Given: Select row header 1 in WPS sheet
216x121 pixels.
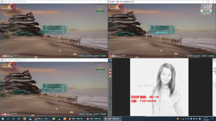Looking at the screenshot, I should pos(110,83).
